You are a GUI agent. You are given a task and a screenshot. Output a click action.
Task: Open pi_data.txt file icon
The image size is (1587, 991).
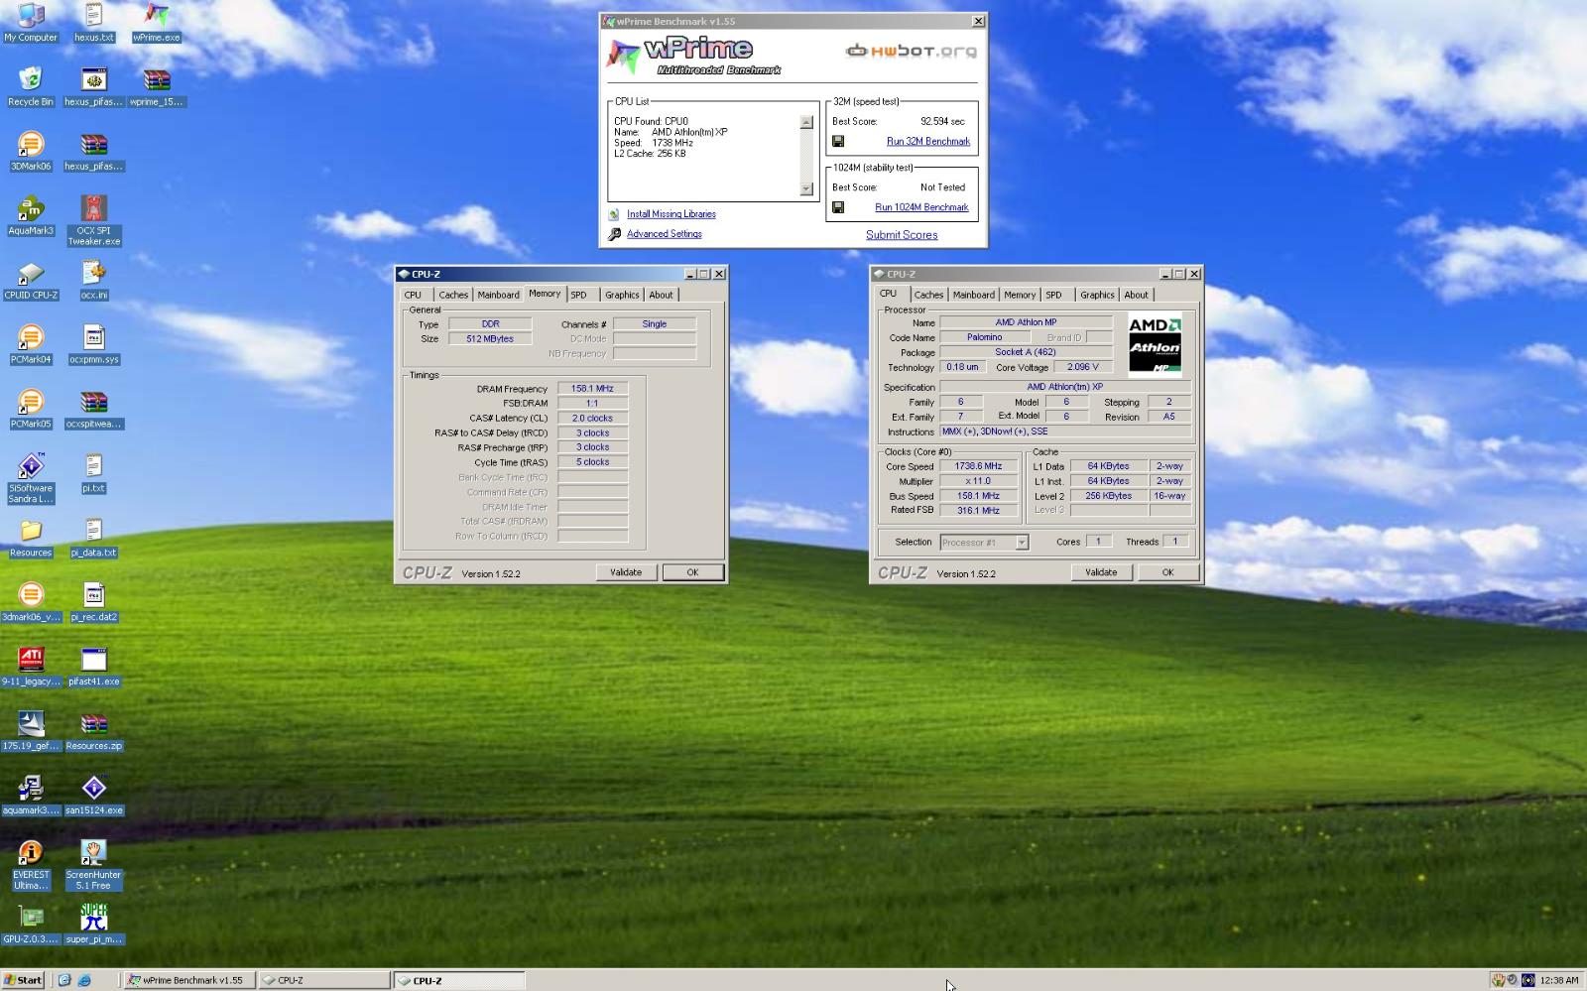coord(94,538)
